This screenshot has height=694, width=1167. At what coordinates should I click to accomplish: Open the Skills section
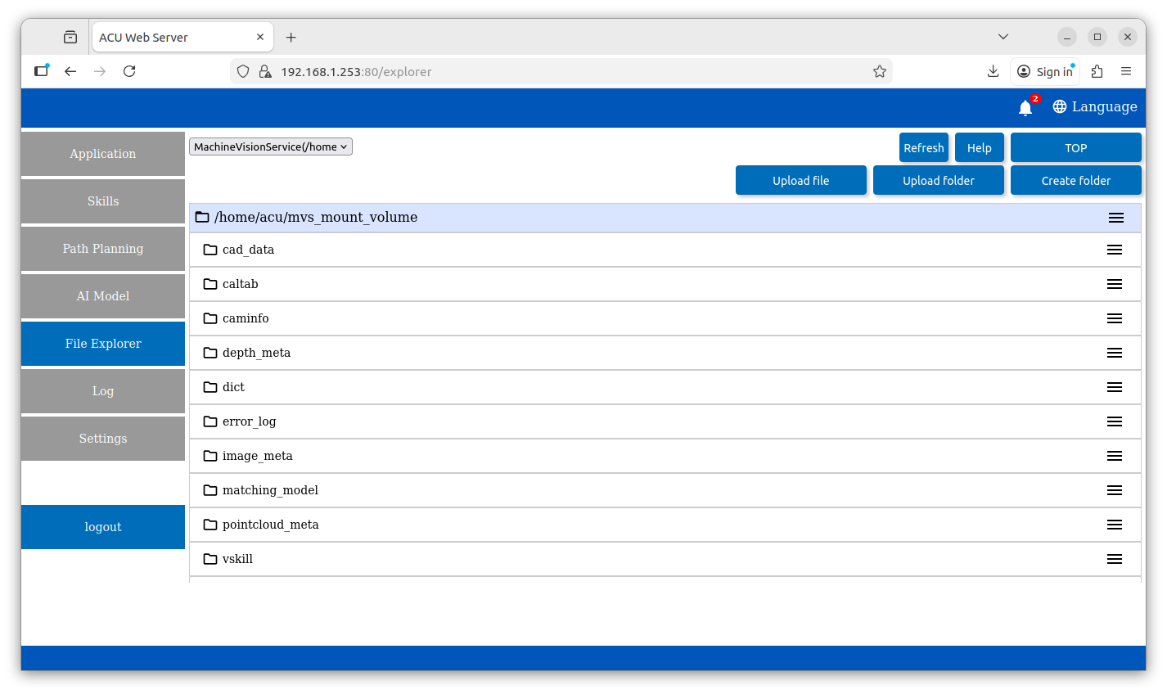[103, 201]
